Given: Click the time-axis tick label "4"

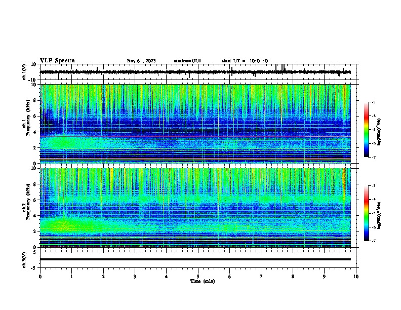Looking at the screenshot, I should point(167,277).
